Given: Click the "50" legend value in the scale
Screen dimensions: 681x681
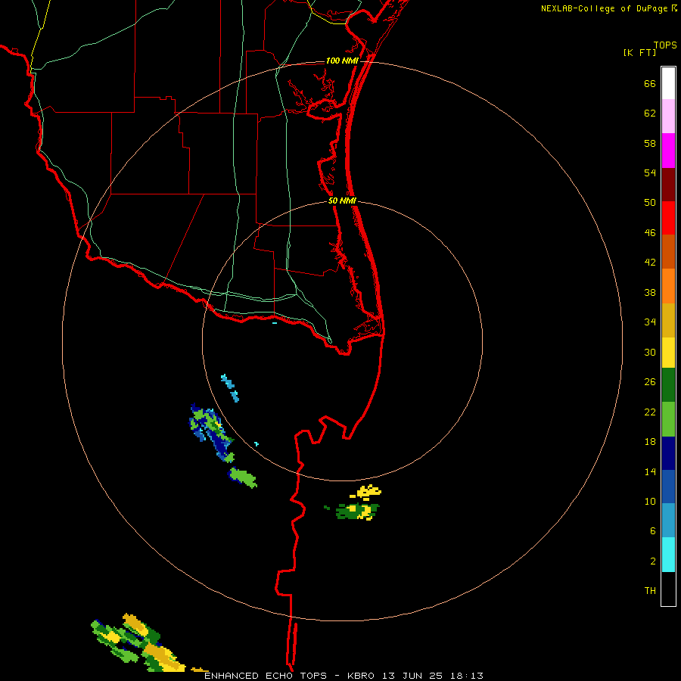Looking at the screenshot, I should click(650, 203).
